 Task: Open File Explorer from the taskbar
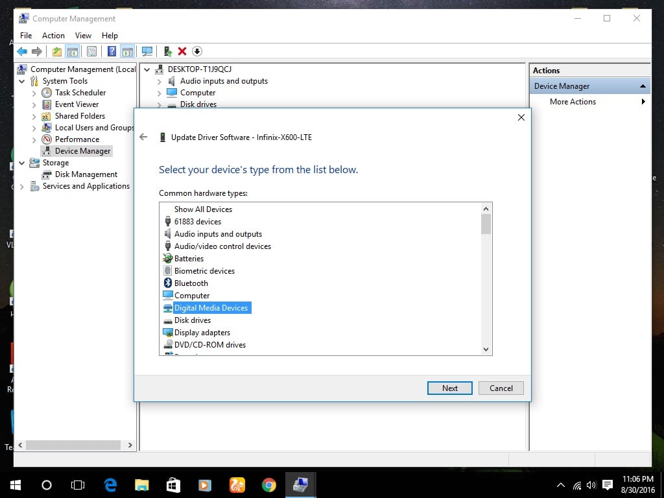pos(141,485)
